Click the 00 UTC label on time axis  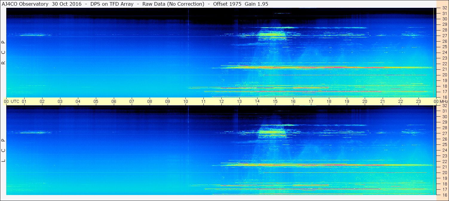pyautogui.click(x=11, y=101)
